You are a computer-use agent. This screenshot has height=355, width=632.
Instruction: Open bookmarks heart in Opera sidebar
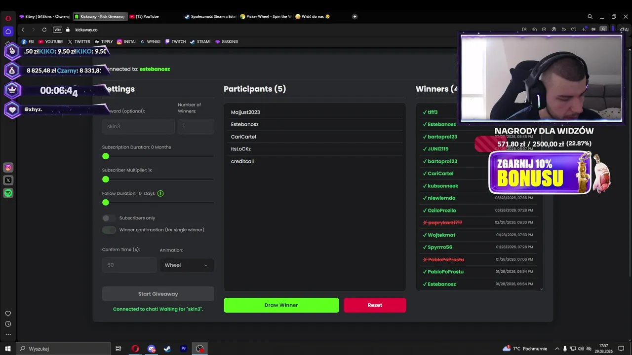[x=8, y=314]
